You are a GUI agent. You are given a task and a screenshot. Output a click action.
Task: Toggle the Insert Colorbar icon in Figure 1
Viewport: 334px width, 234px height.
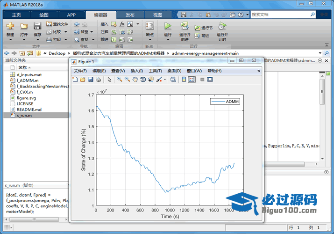[x=184, y=80]
